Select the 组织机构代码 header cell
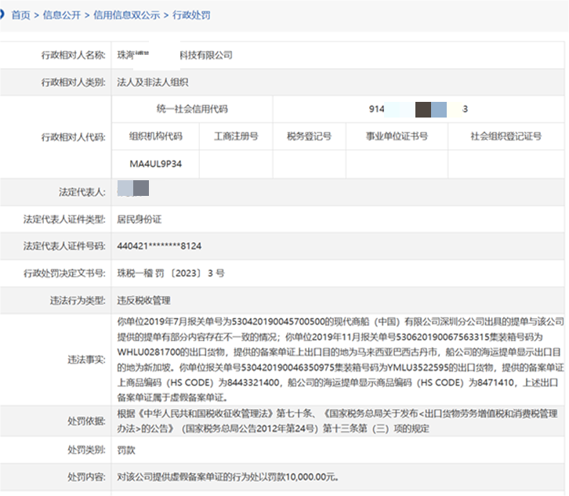569x496 pixels. [155, 136]
